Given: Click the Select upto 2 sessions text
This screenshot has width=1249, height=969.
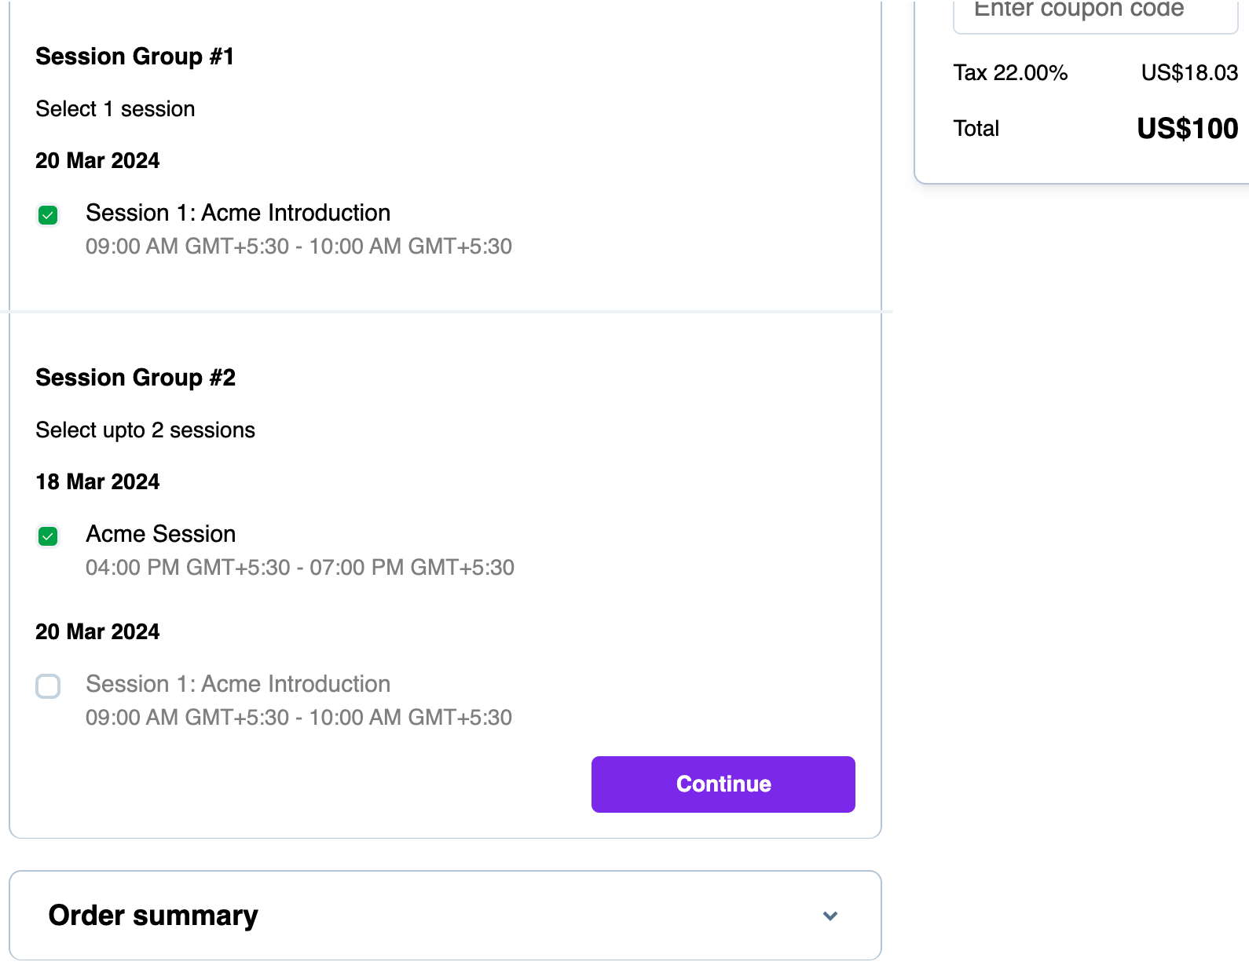Looking at the screenshot, I should pos(145,430).
